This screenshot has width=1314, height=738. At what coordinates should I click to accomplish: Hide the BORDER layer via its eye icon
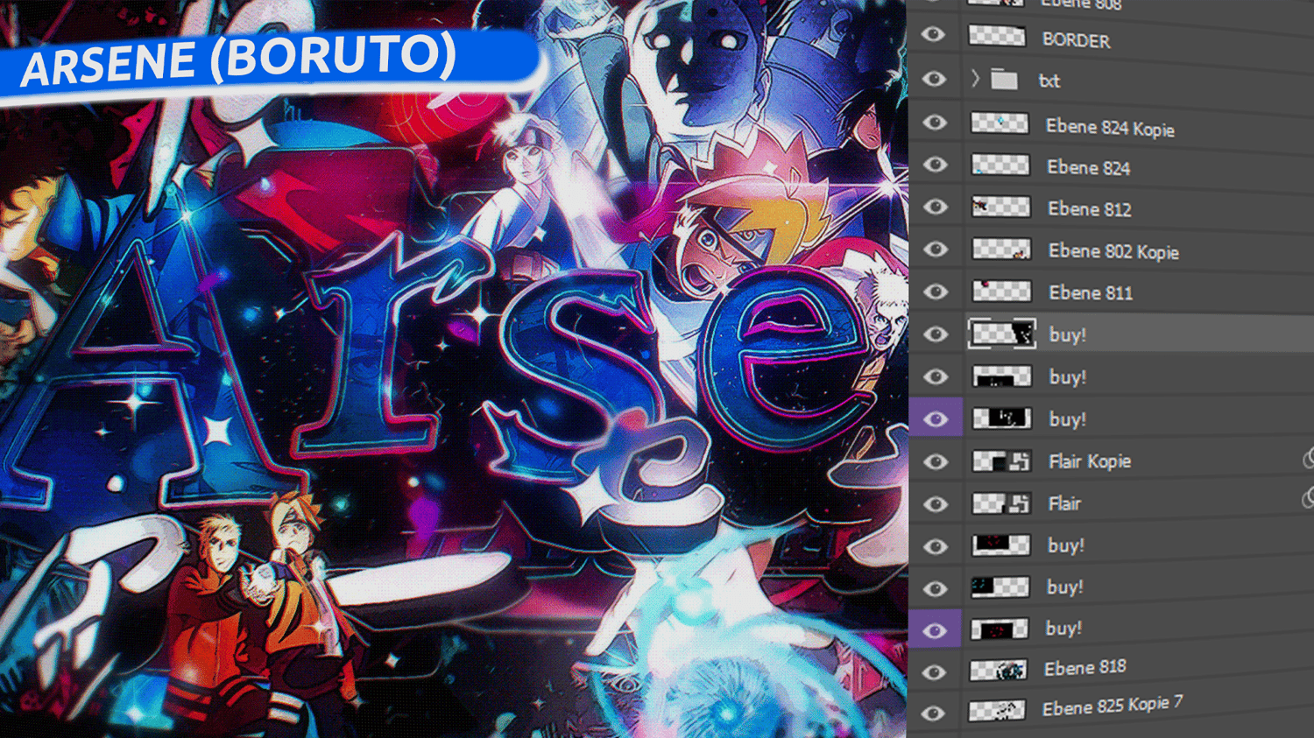tap(934, 35)
